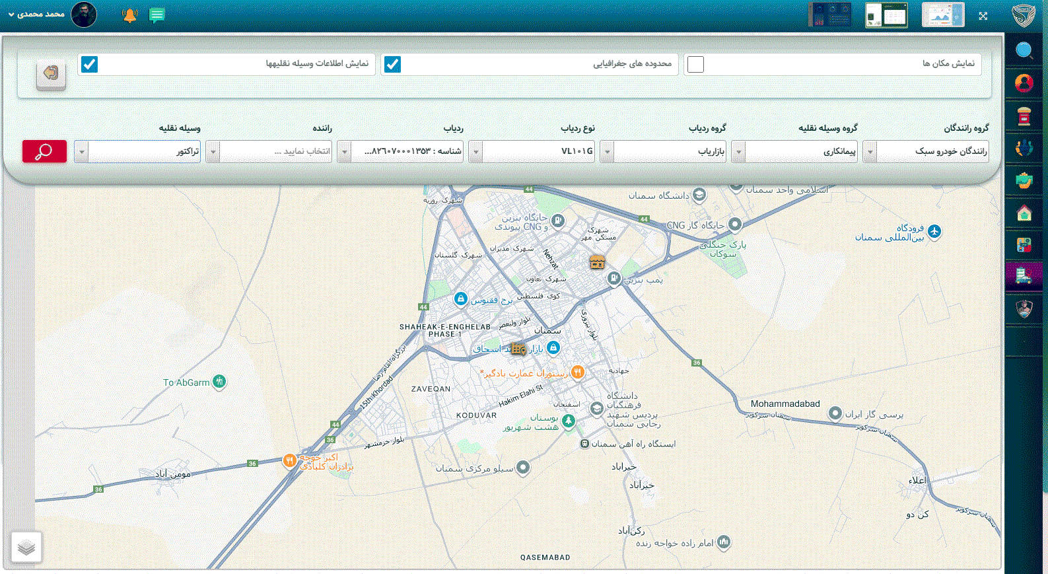The image size is (1048, 574).
Task: Select the highlighted vehicle map sidebar item
Action: coord(1024,275)
